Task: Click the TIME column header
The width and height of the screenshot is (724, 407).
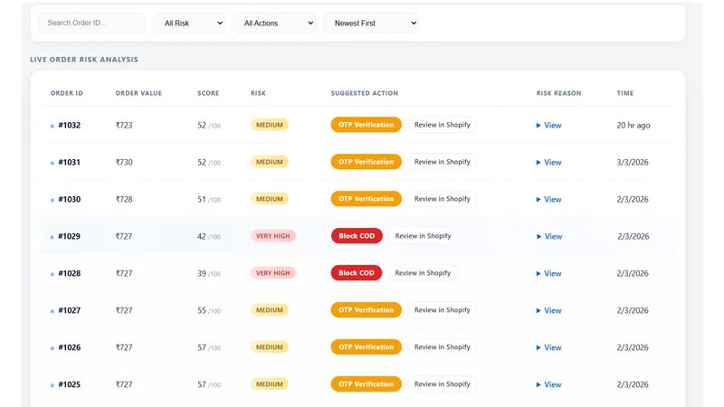Action: coord(625,93)
